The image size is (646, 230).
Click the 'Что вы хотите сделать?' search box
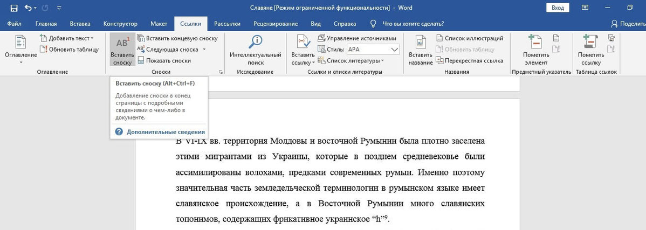click(413, 24)
